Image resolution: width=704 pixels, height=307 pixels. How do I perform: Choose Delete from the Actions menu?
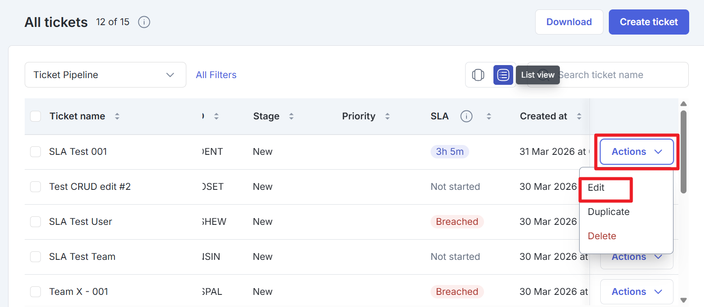(602, 236)
